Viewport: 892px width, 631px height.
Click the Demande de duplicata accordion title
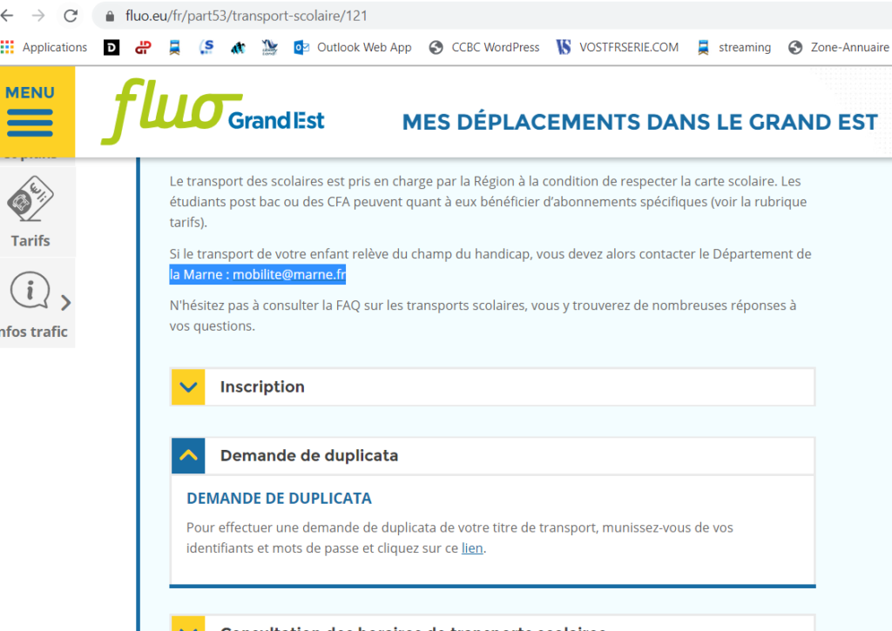click(309, 455)
